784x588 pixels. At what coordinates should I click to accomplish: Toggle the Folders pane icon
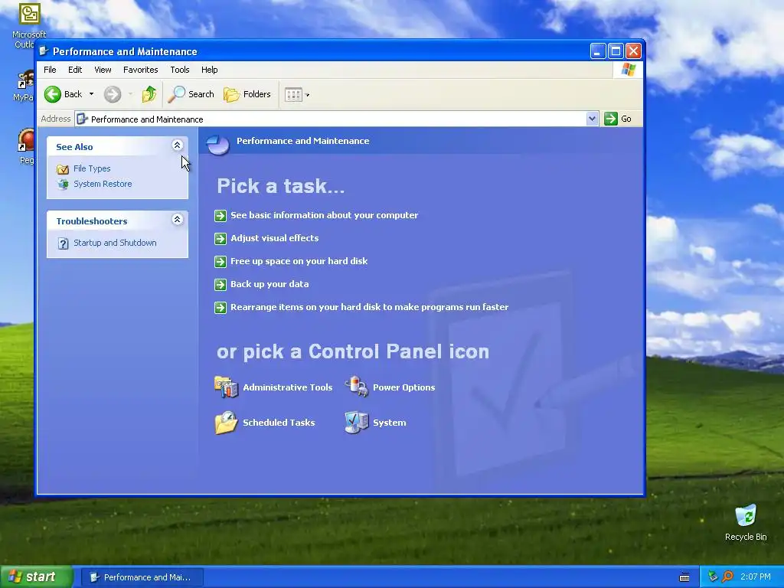pos(231,94)
